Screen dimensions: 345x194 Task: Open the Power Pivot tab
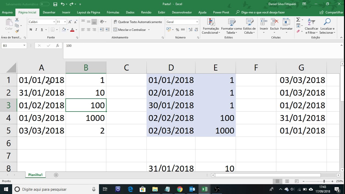click(x=221, y=12)
